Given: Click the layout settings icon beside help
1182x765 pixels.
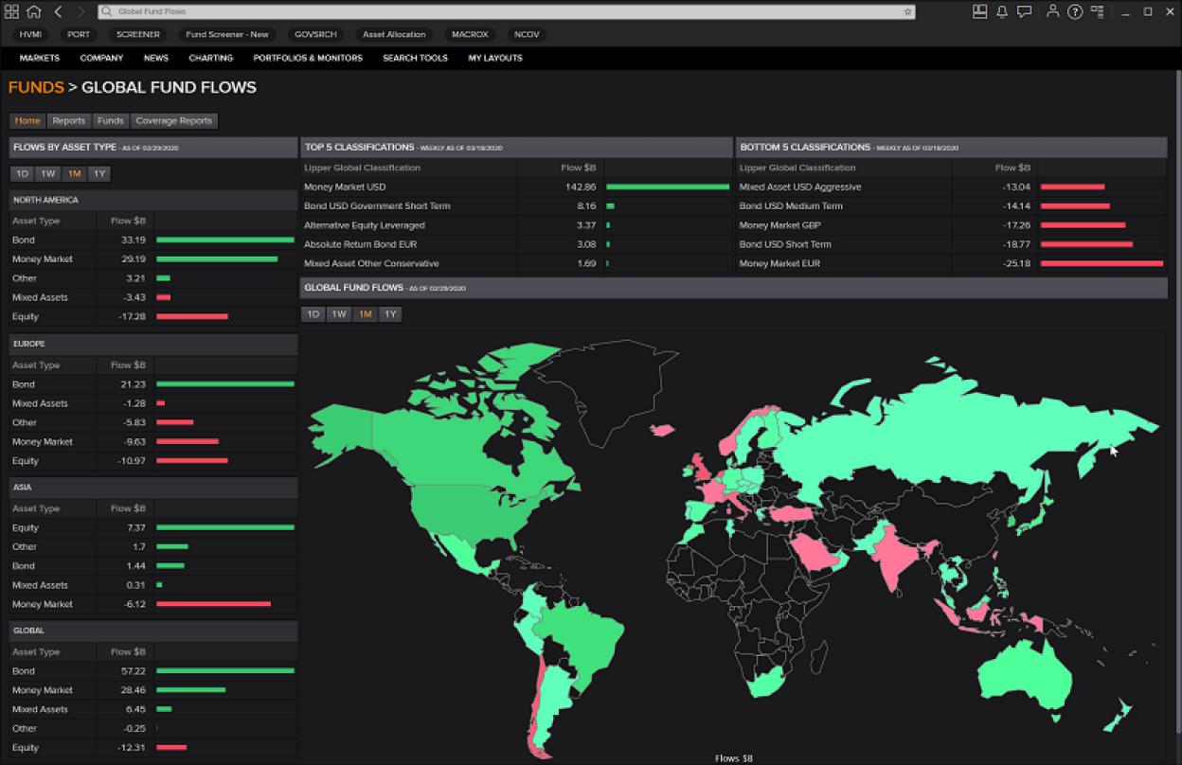Looking at the screenshot, I should (x=1096, y=11).
